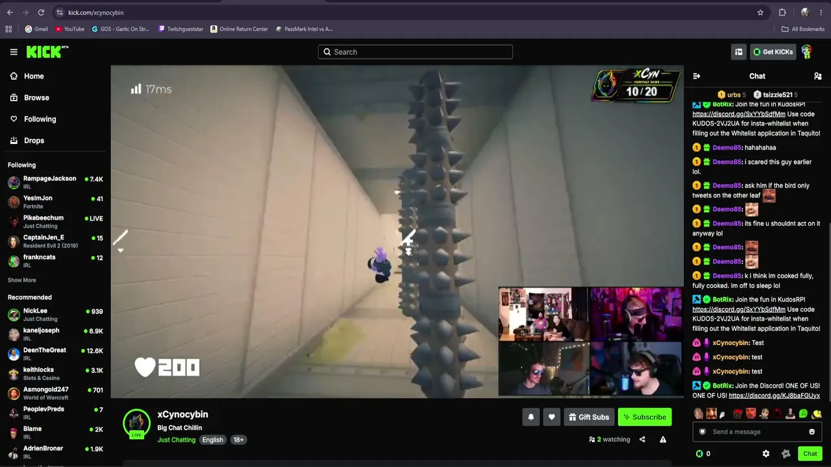Open the chat users list icon
Screen dimensions: 831x467
tap(817, 76)
